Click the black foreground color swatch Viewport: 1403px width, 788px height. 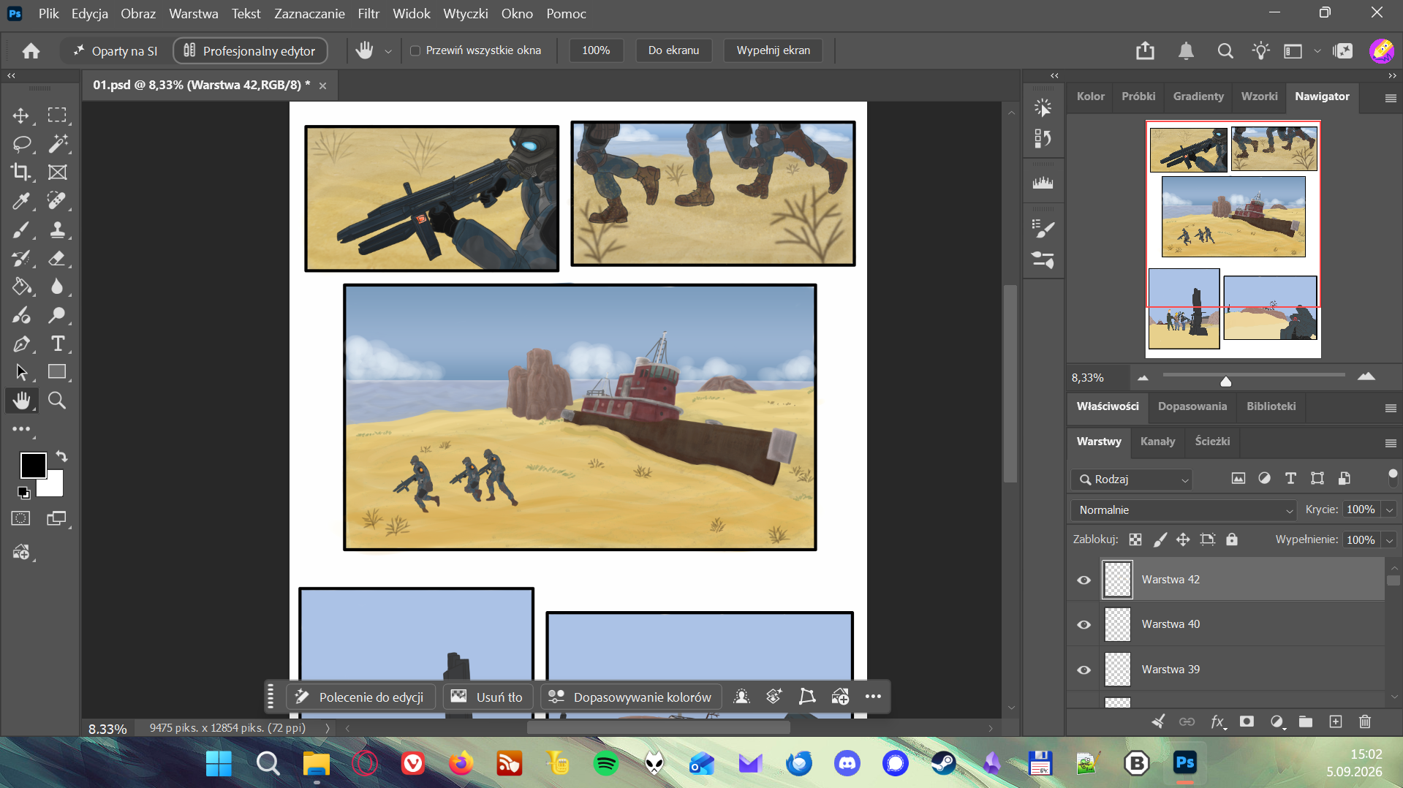pyautogui.click(x=33, y=465)
